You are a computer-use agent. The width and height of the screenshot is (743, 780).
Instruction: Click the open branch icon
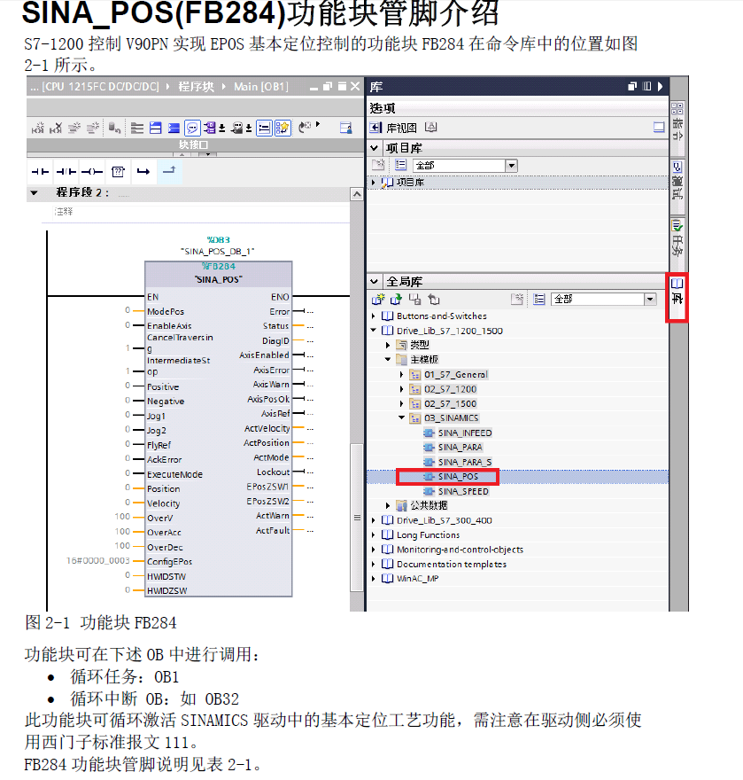(143, 170)
